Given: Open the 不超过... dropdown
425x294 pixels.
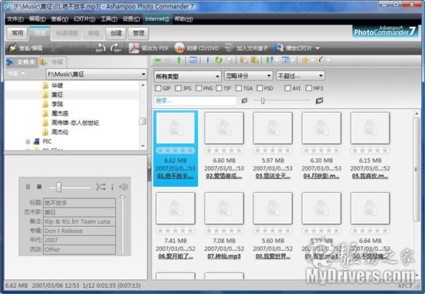Looking at the screenshot, I should (300, 76).
